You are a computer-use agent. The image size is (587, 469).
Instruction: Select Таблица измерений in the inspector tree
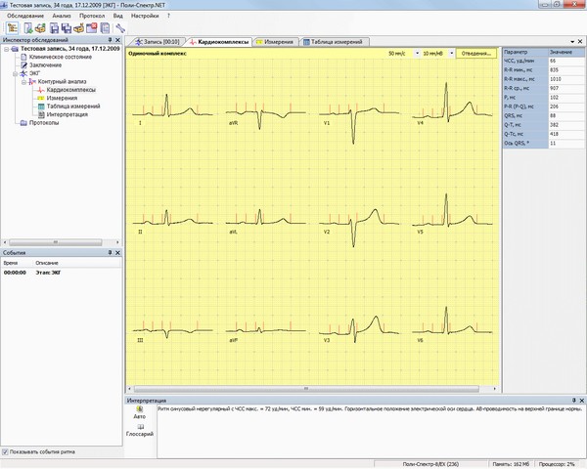pyautogui.click(x=70, y=106)
